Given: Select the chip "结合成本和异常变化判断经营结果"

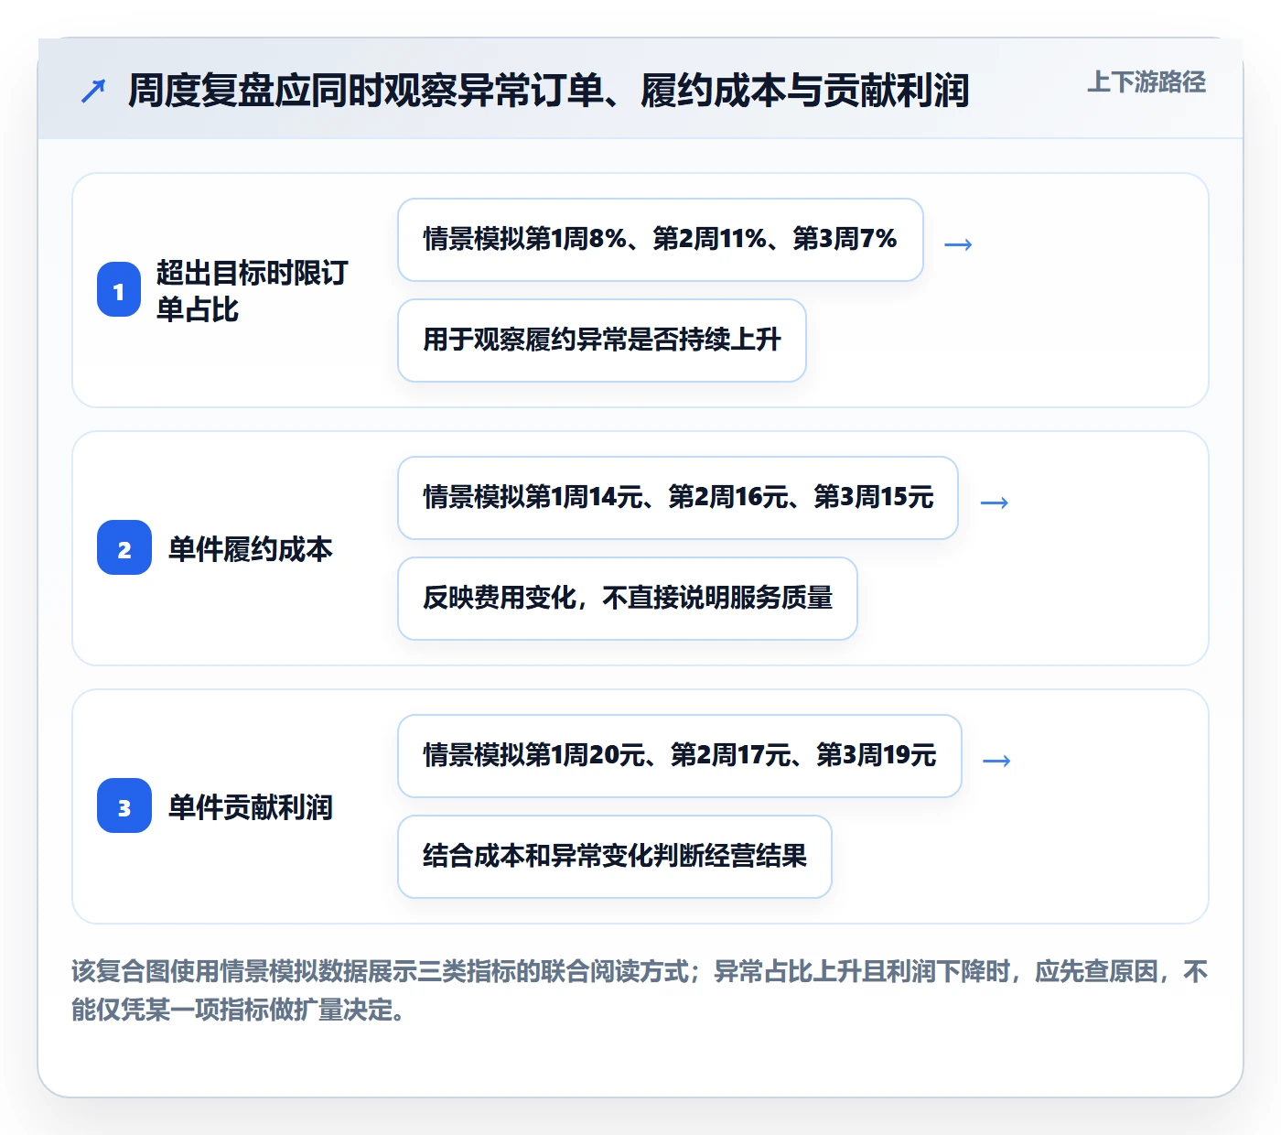Looking at the screenshot, I should click(x=615, y=857).
